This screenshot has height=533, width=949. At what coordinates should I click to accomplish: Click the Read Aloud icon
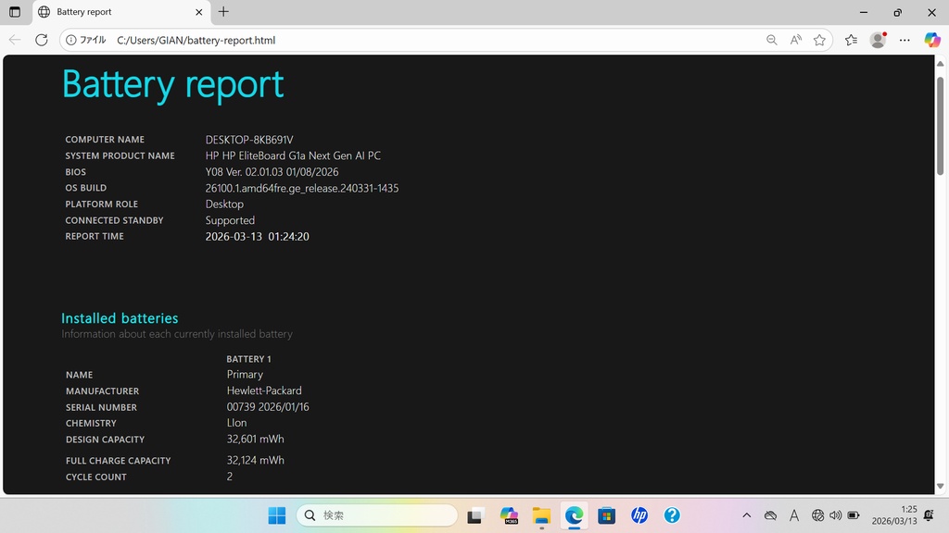795,40
